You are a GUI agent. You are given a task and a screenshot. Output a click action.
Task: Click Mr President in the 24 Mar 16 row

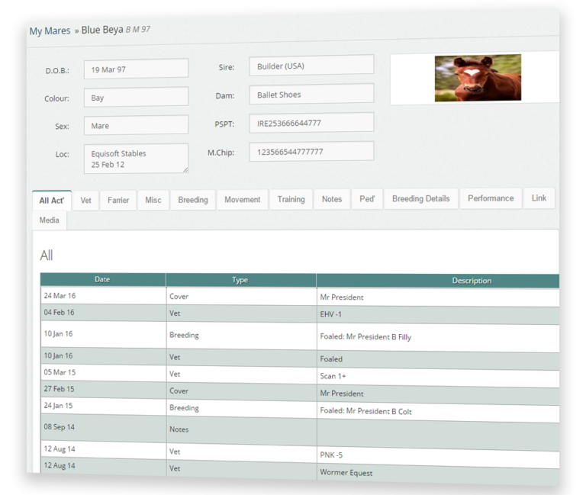point(342,297)
